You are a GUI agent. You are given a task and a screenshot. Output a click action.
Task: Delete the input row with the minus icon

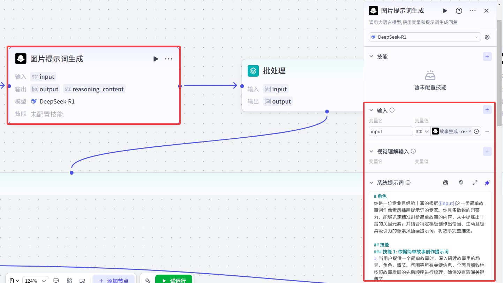click(x=487, y=131)
